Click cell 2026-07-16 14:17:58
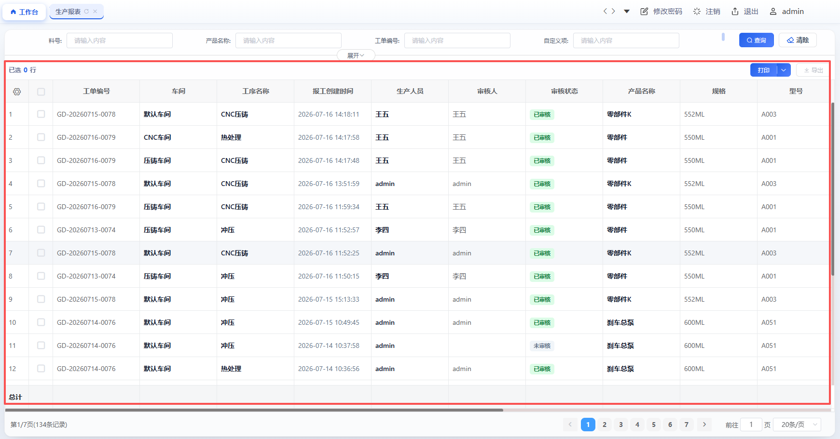The width and height of the screenshot is (840, 439). point(329,137)
